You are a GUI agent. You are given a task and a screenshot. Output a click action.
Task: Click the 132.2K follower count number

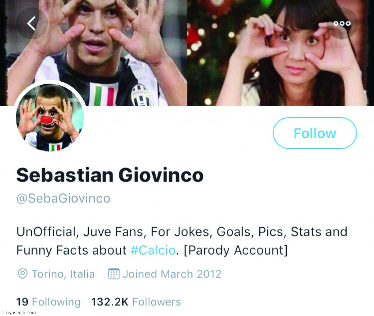(x=110, y=302)
